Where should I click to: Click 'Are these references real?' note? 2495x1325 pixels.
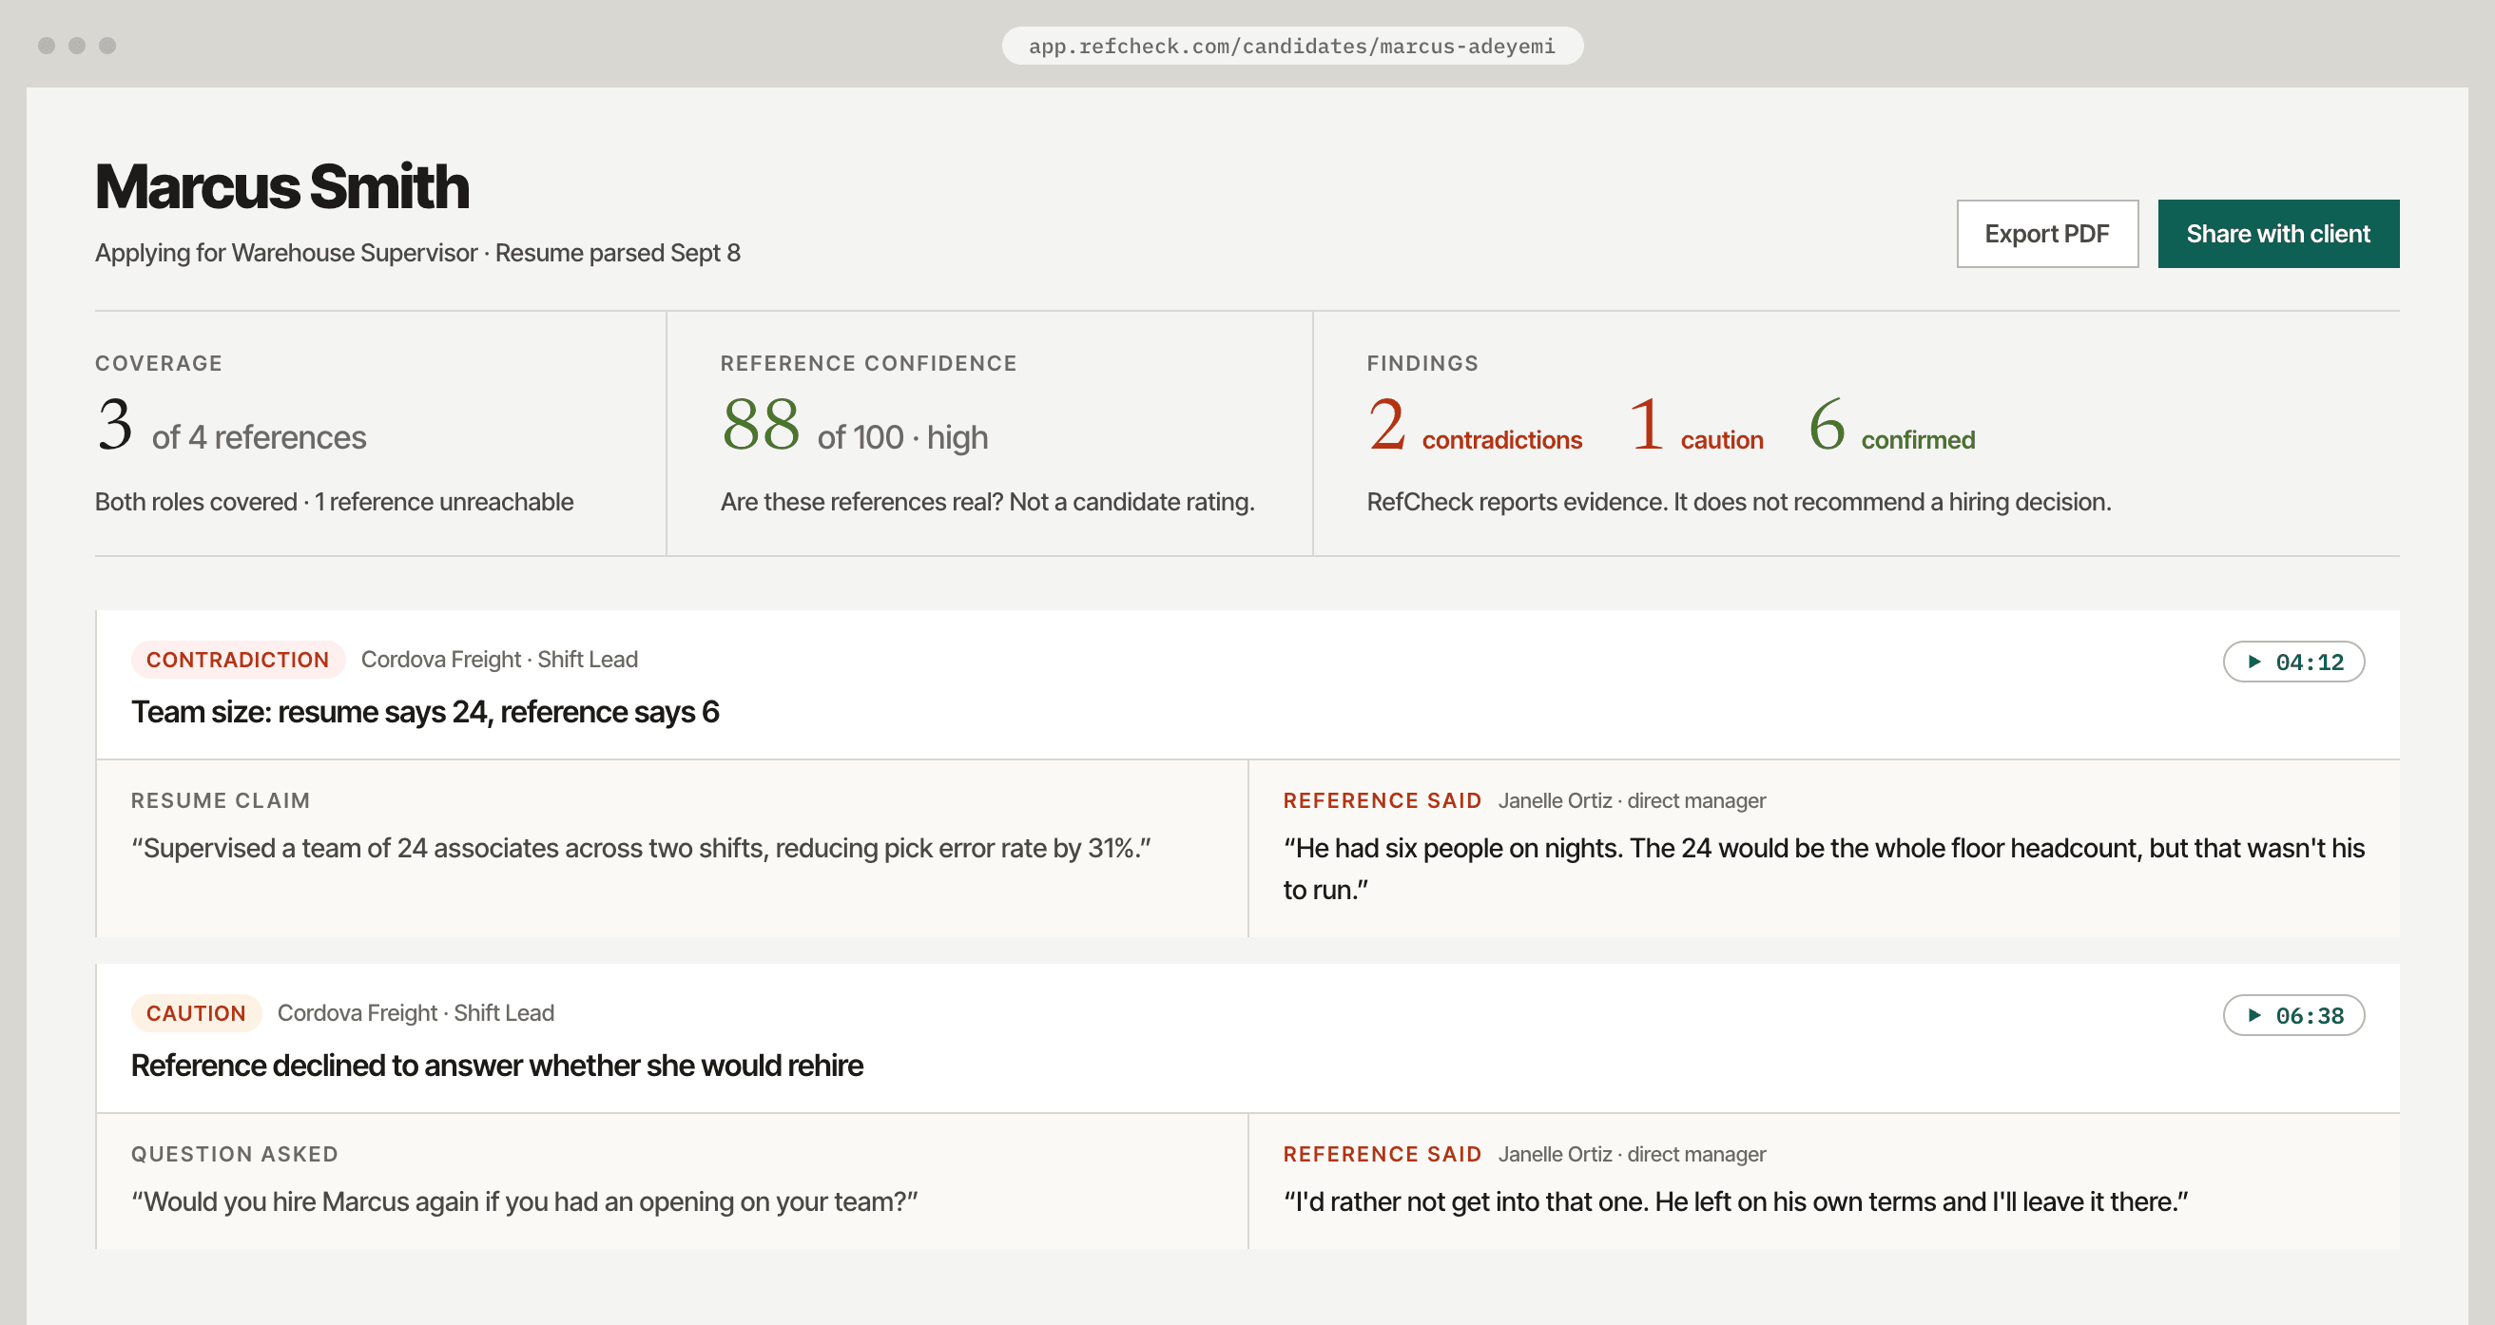pyautogui.click(x=987, y=502)
